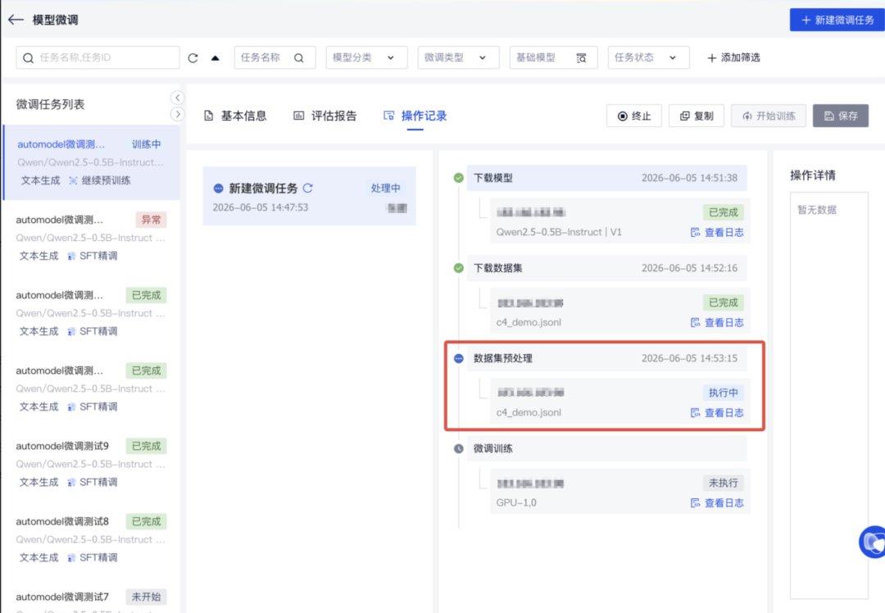Click the floating assistant chat icon

873,542
